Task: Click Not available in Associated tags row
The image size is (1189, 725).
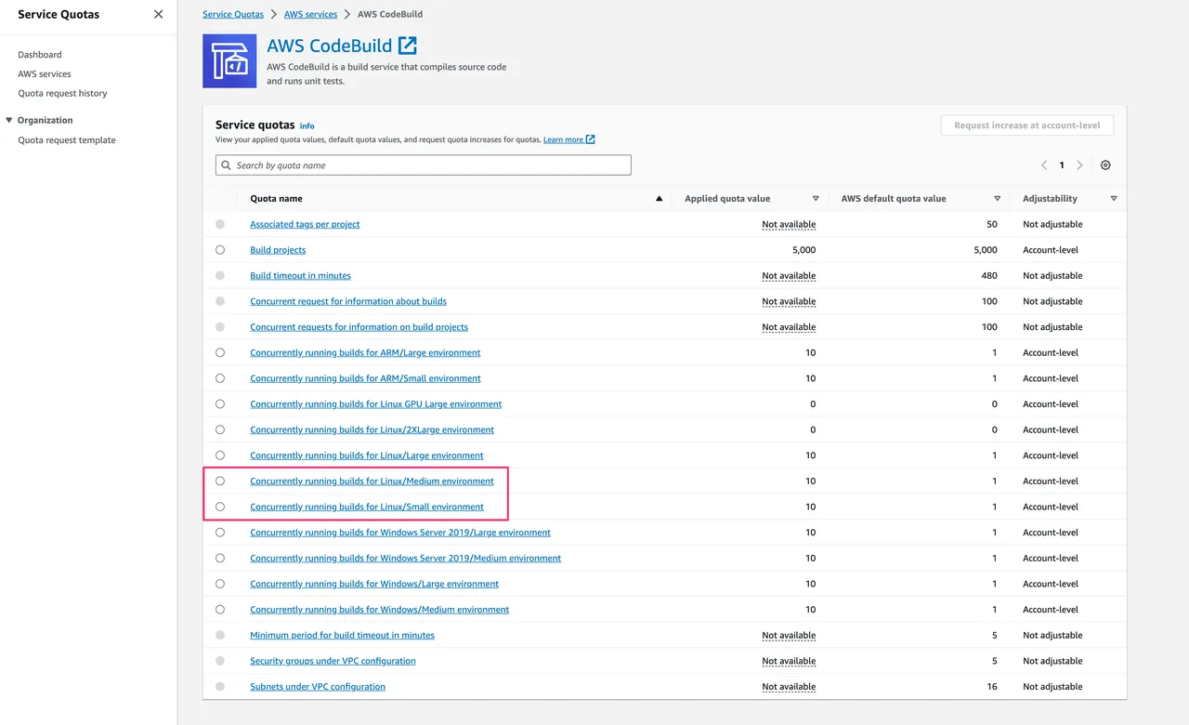Action: pyautogui.click(x=789, y=225)
